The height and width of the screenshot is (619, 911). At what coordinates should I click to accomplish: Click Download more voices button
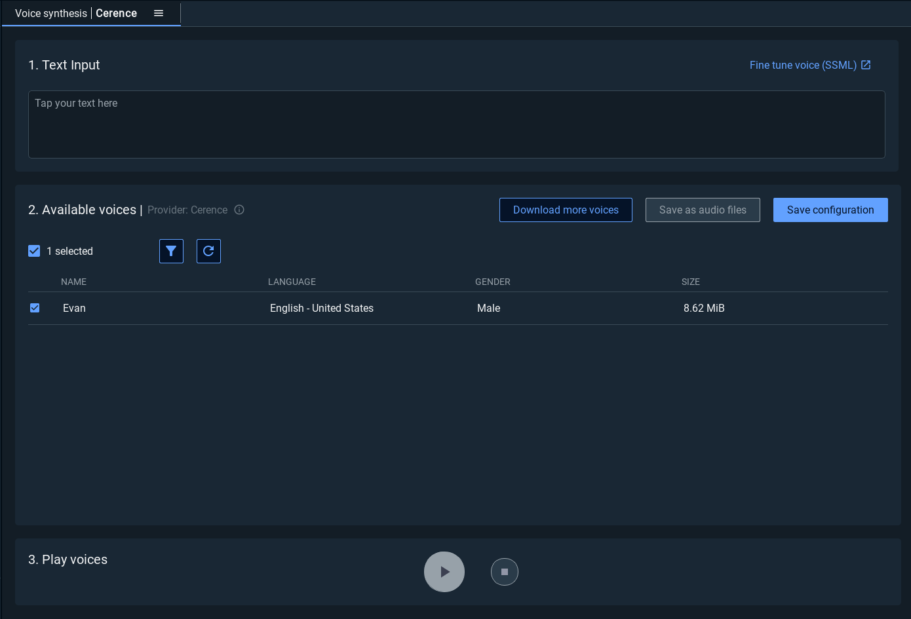pos(566,210)
